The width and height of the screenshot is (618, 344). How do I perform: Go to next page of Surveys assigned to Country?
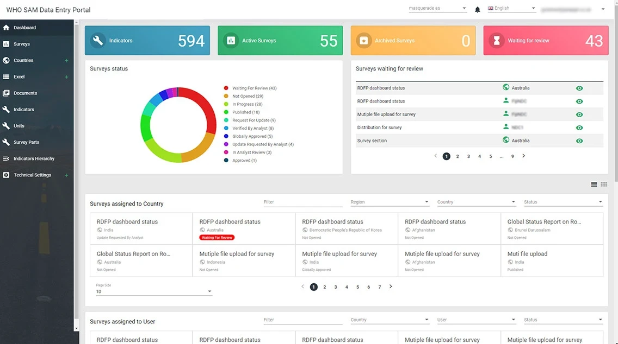(x=391, y=286)
